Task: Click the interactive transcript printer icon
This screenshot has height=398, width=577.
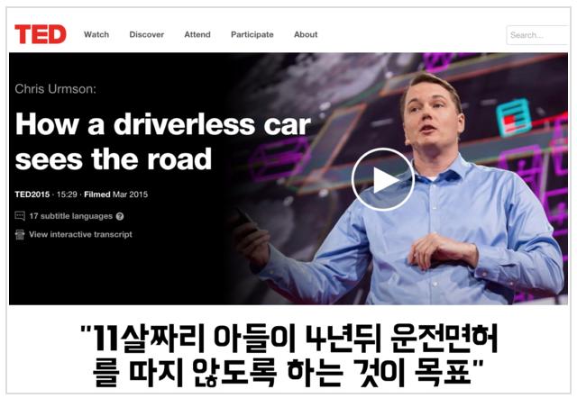Action: point(20,234)
